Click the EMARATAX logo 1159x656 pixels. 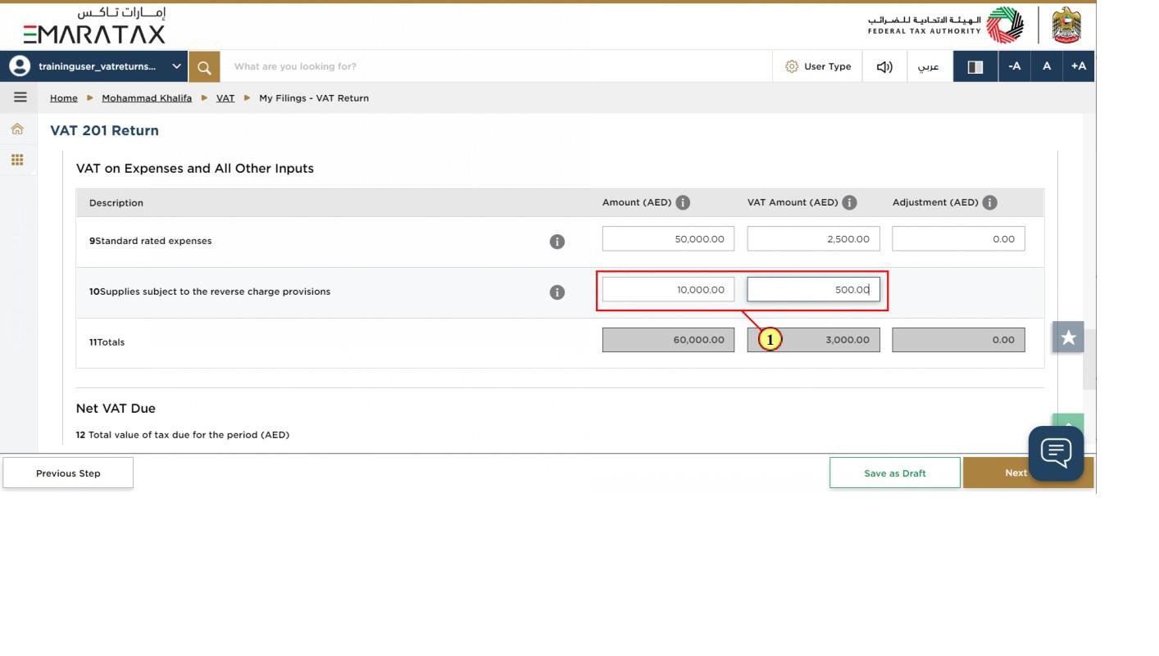coord(94,26)
